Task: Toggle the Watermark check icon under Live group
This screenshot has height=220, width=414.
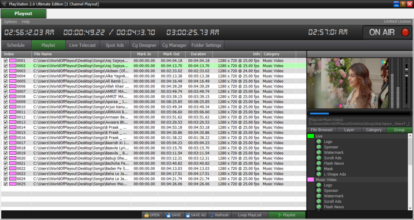Action: coord(319,153)
